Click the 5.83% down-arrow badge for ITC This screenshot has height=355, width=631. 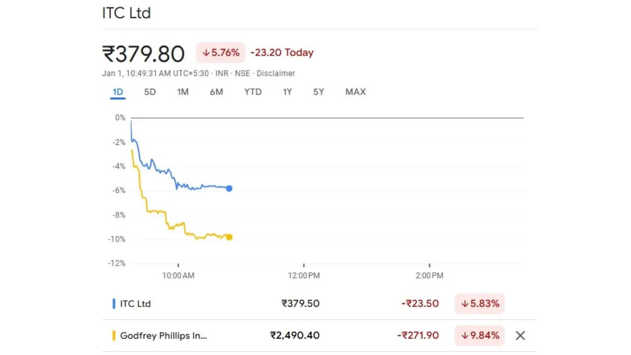coord(480,304)
